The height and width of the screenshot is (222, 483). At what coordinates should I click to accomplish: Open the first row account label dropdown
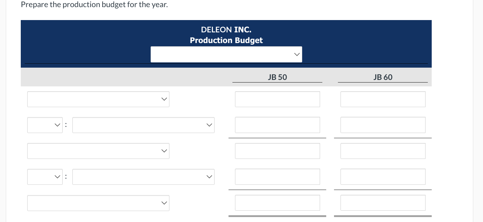click(x=98, y=99)
